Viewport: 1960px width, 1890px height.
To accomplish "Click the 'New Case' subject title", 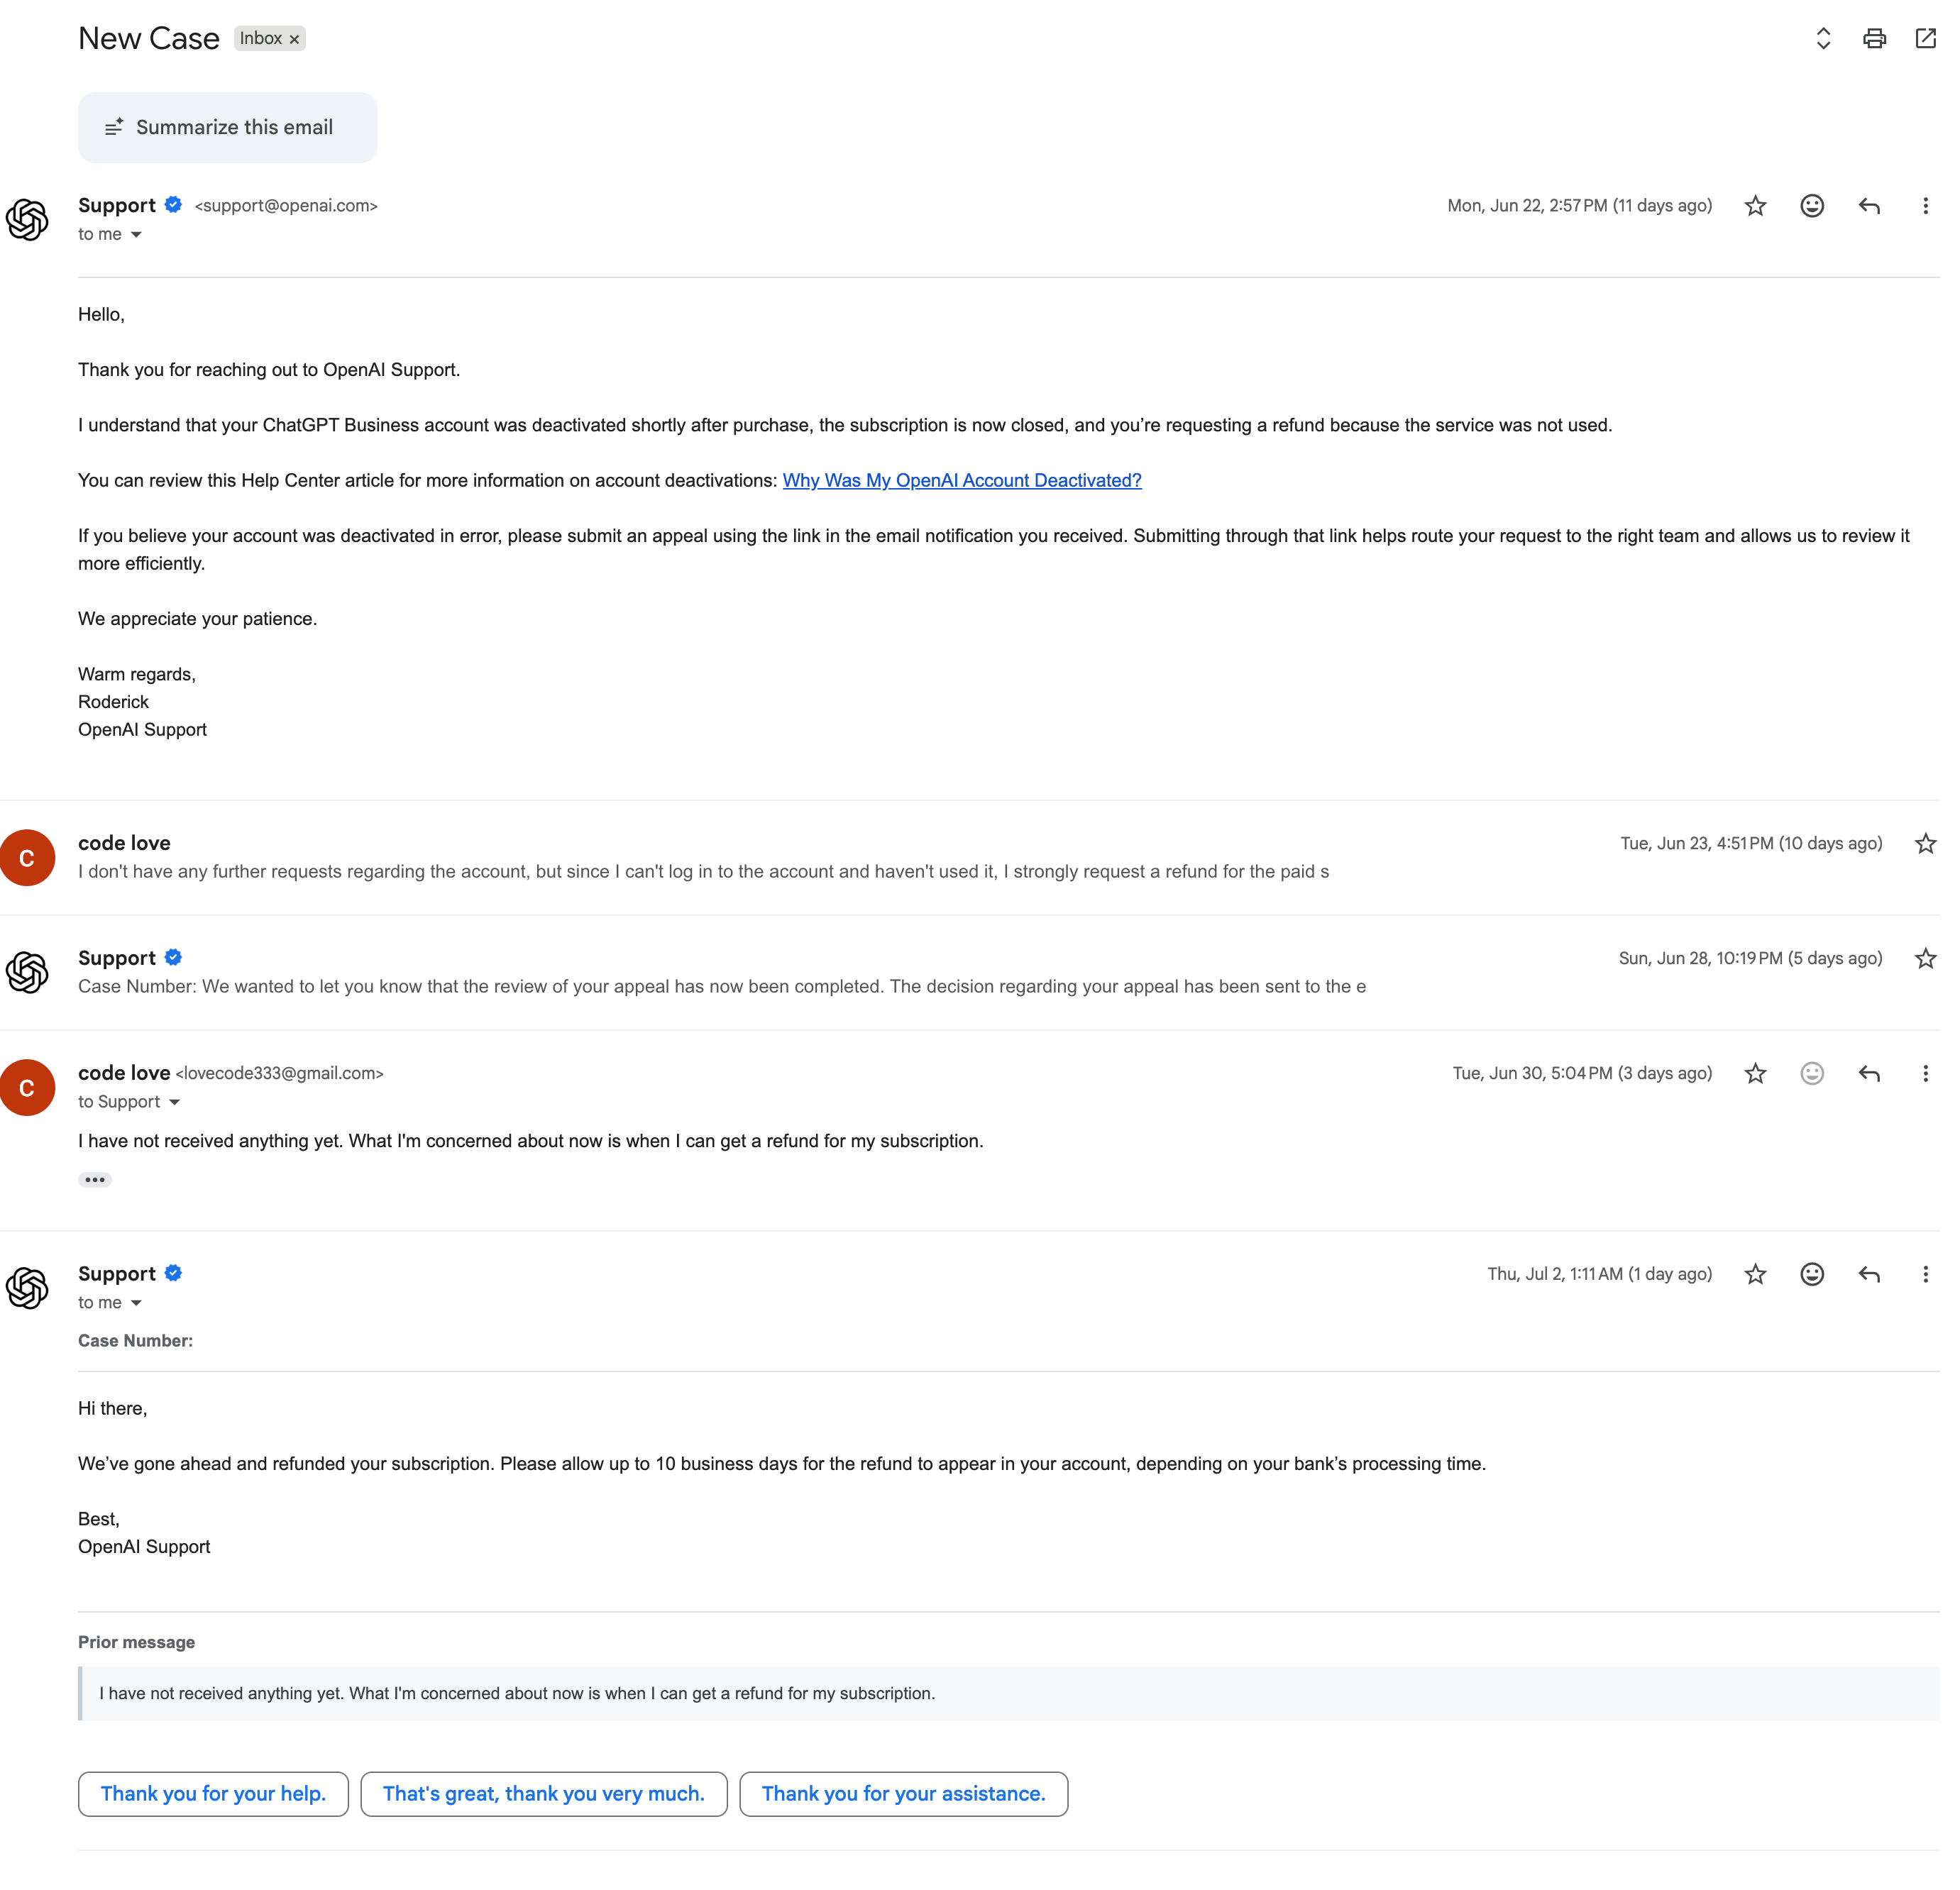I will tap(149, 38).
